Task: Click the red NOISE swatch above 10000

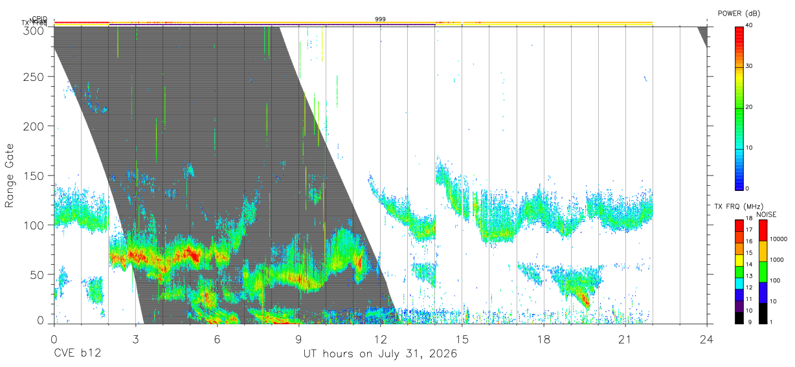Action: pyautogui.click(x=763, y=230)
